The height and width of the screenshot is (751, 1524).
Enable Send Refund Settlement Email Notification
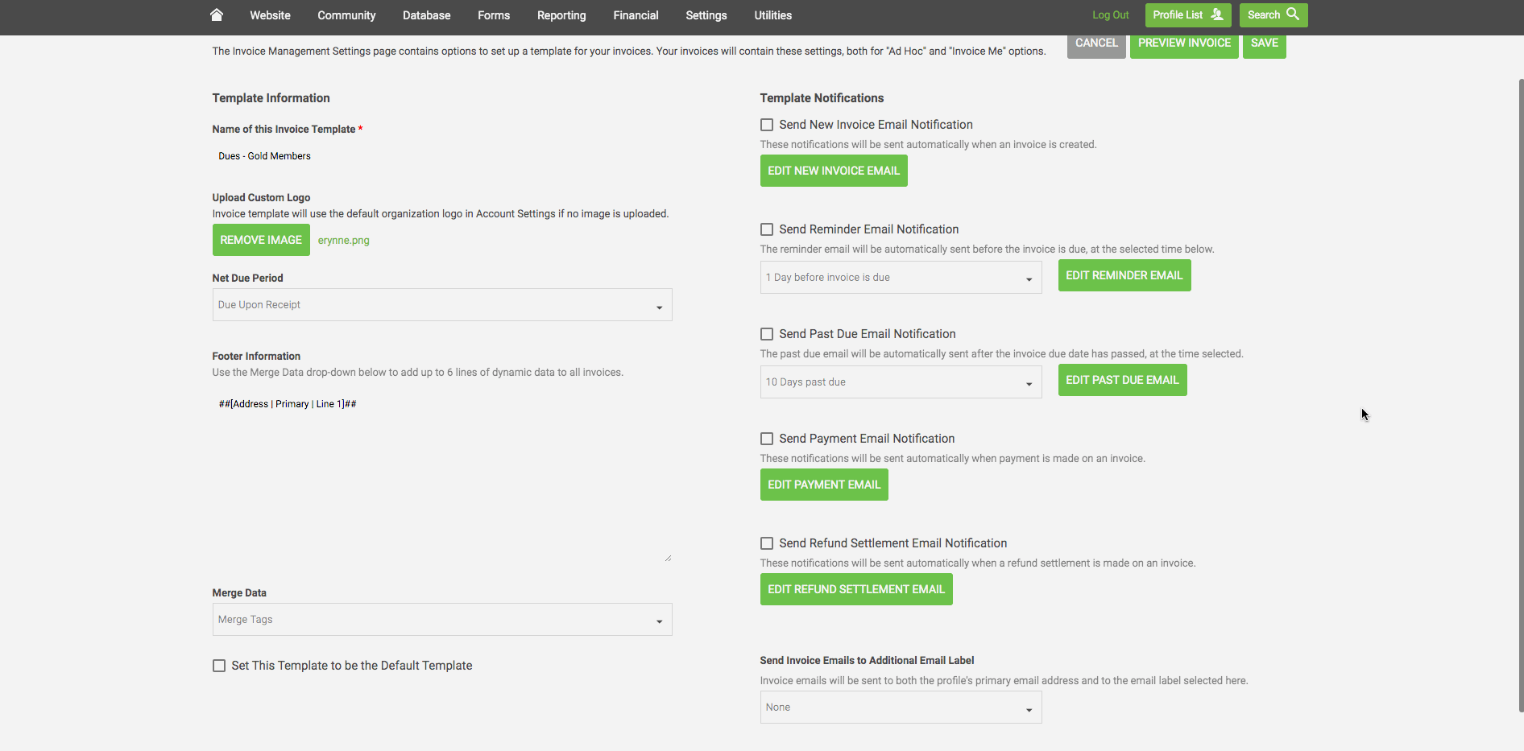767,543
